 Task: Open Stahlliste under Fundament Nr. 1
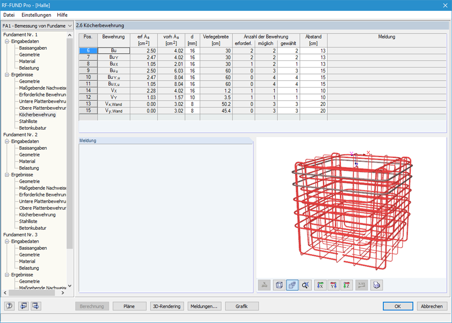coord(28,121)
